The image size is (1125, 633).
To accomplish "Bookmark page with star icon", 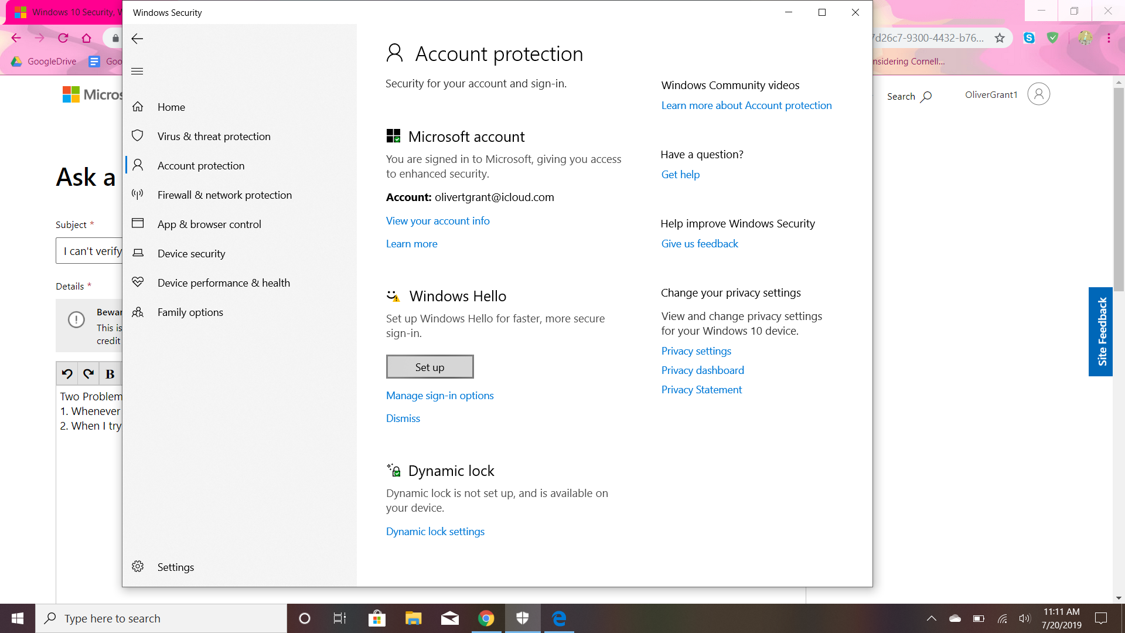I will [1000, 38].
